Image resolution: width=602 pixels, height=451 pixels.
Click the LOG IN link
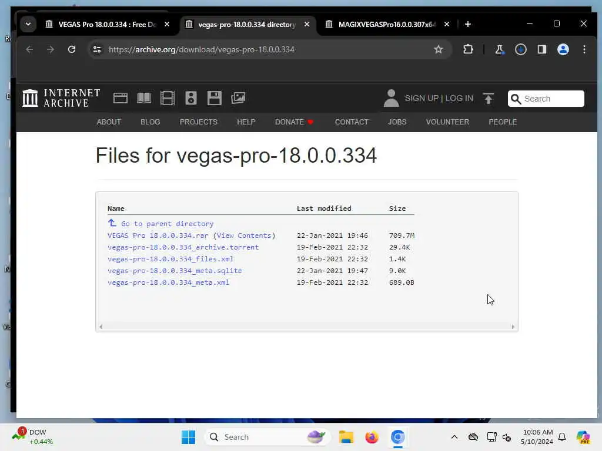click(459, 99)
